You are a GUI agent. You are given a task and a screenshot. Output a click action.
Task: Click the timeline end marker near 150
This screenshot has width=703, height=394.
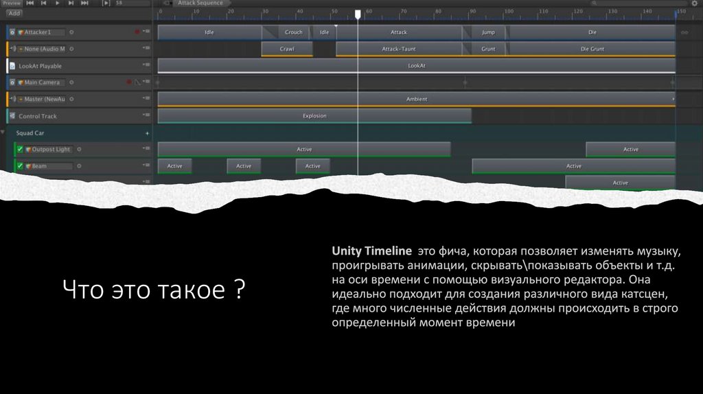[x=676, y=14]
